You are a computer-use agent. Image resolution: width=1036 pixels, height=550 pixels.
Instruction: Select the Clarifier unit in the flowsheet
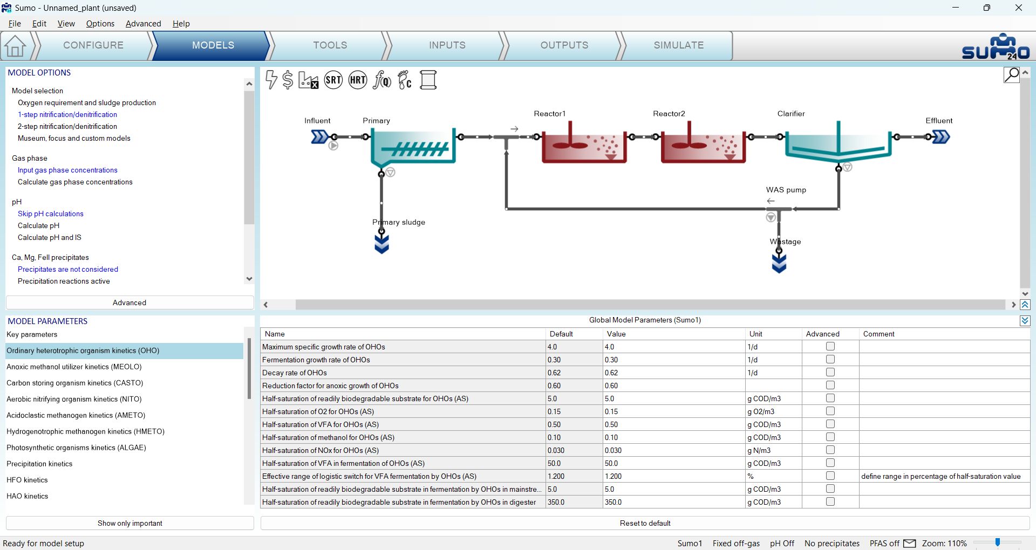[838, 142]
